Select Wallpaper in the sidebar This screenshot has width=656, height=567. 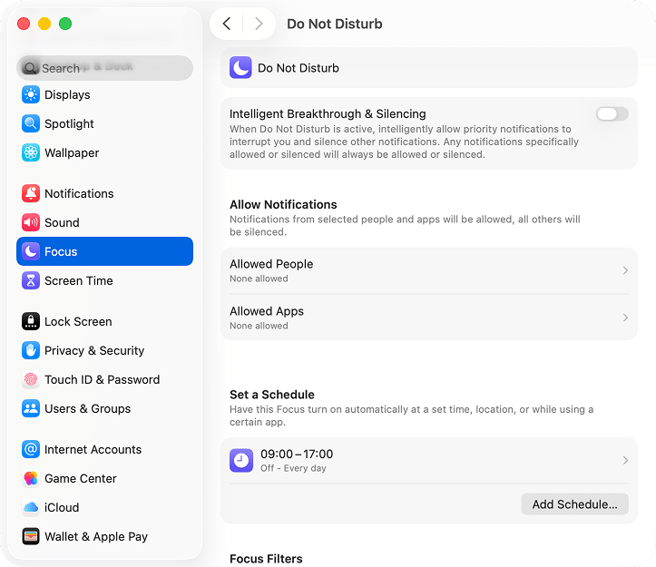[x=104, y=152]
